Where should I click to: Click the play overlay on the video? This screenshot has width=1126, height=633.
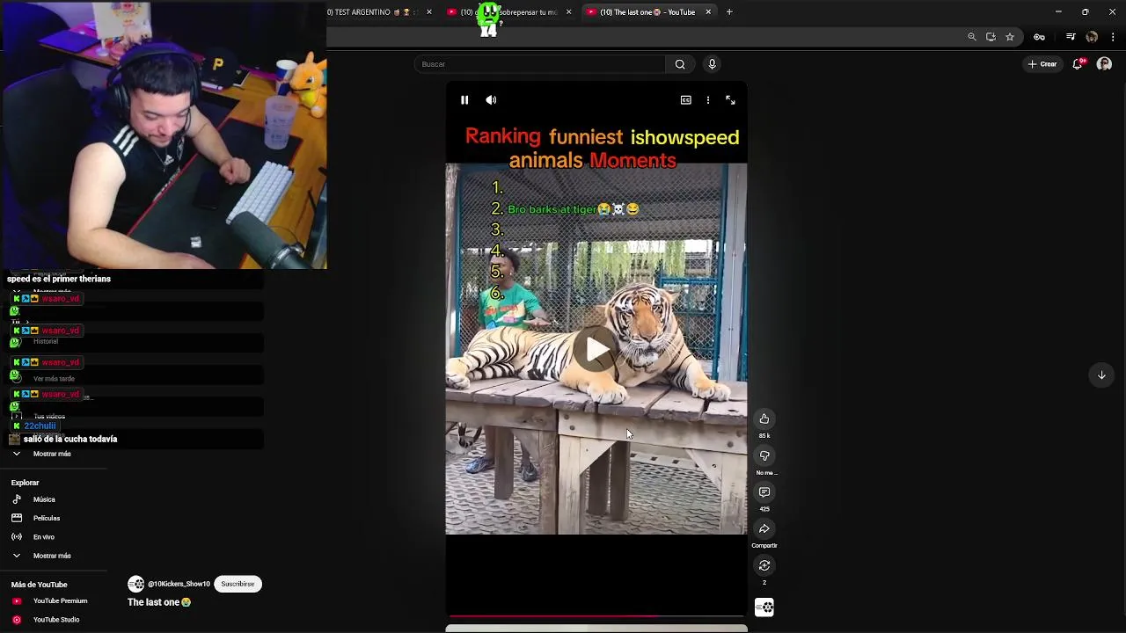click(596, 349)
